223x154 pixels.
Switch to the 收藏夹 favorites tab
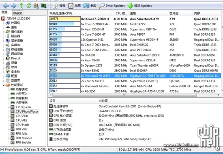click(17, 13)
